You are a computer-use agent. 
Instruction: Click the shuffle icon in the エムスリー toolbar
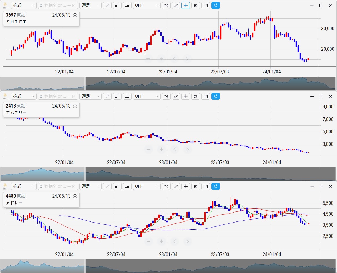[166, 96]
